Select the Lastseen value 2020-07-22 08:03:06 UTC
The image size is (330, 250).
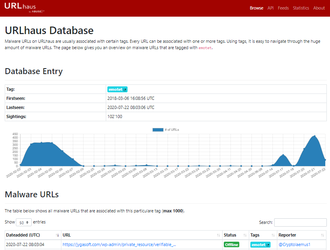[x=131, y=107]
